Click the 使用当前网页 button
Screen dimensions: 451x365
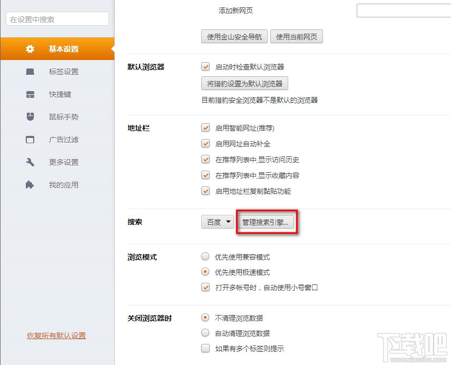[x=296, y=37]
